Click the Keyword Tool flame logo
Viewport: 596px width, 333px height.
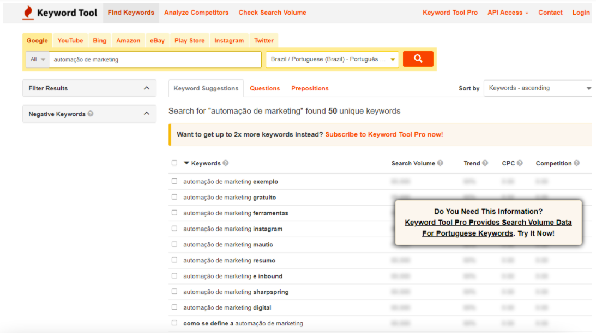28,13
